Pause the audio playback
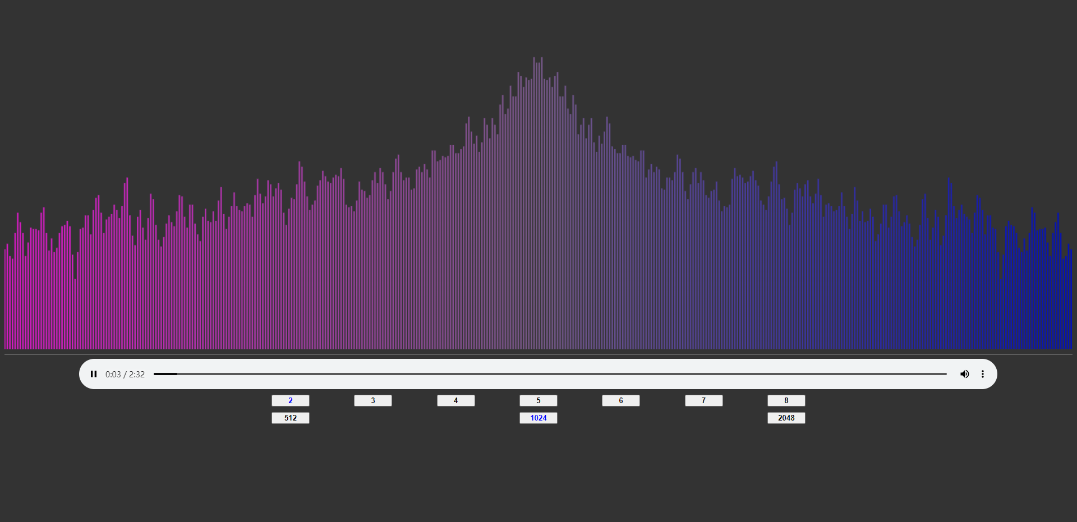This screenshot has height=522, width=1077. (94, 374)
